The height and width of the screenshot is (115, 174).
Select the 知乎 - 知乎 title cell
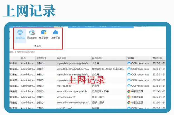pos(98,102)
